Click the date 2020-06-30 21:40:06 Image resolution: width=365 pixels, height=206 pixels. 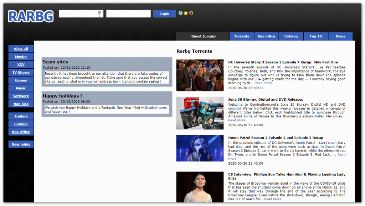(246, 164)
